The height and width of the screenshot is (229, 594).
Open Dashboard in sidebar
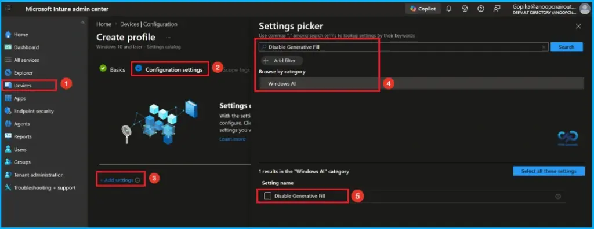pos(26,47)
